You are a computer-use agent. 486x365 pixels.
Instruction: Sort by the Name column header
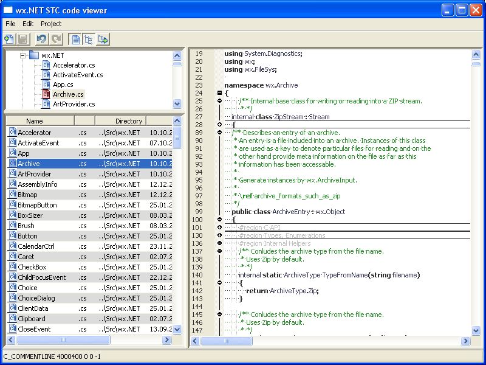(x=40, y=120)
